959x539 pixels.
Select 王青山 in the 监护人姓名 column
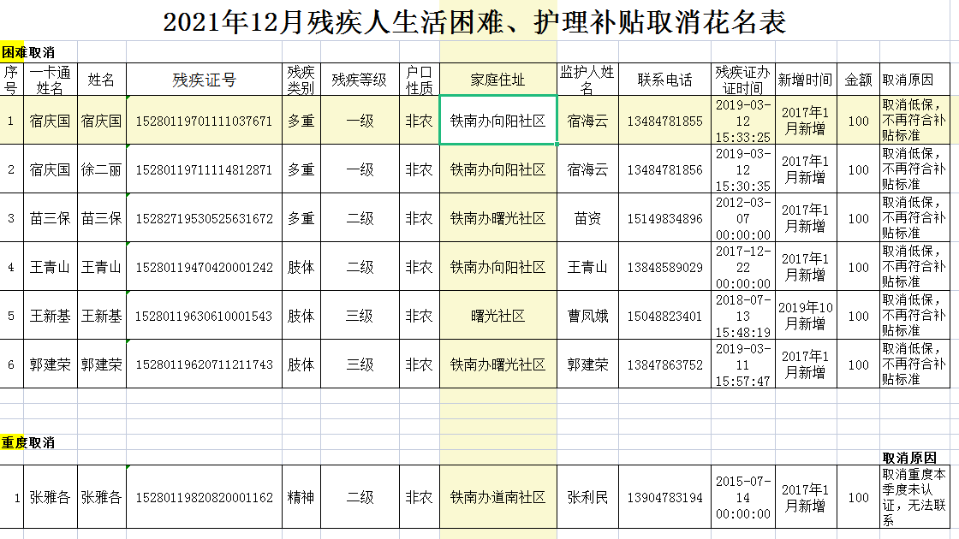point(587,268)
